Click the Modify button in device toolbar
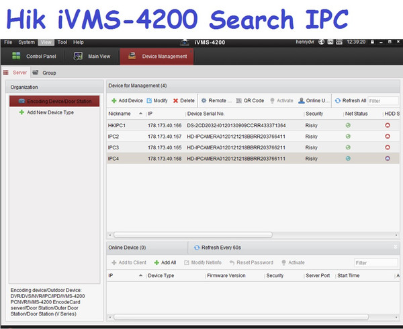Viewport: 403px width, 329px height. click(x=157, y=101)
